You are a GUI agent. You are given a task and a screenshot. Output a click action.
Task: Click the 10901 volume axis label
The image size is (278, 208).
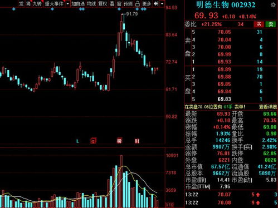point(172,155)
